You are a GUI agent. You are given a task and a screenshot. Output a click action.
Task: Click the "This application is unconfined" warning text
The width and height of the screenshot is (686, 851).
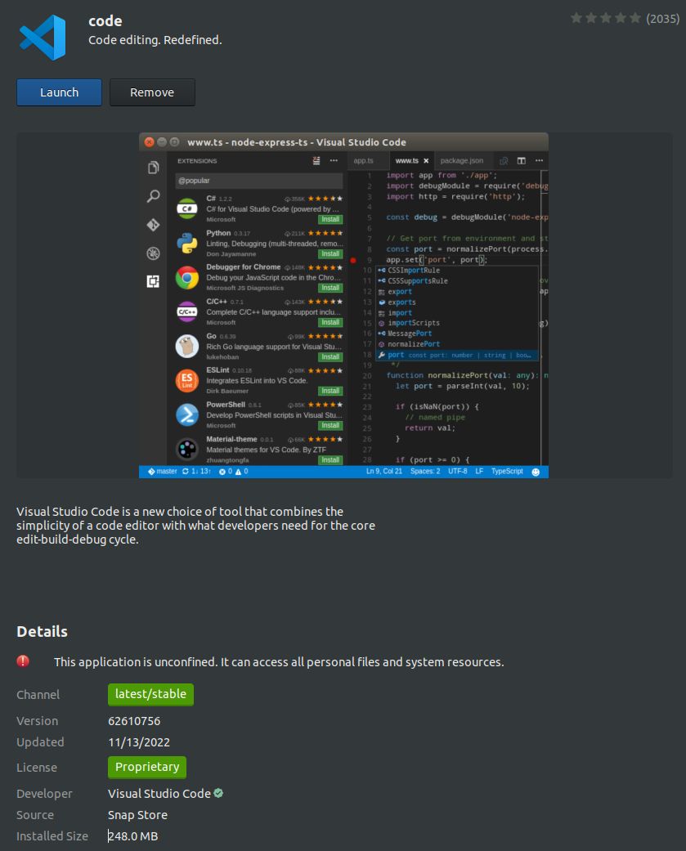click(x=279, y=662)
